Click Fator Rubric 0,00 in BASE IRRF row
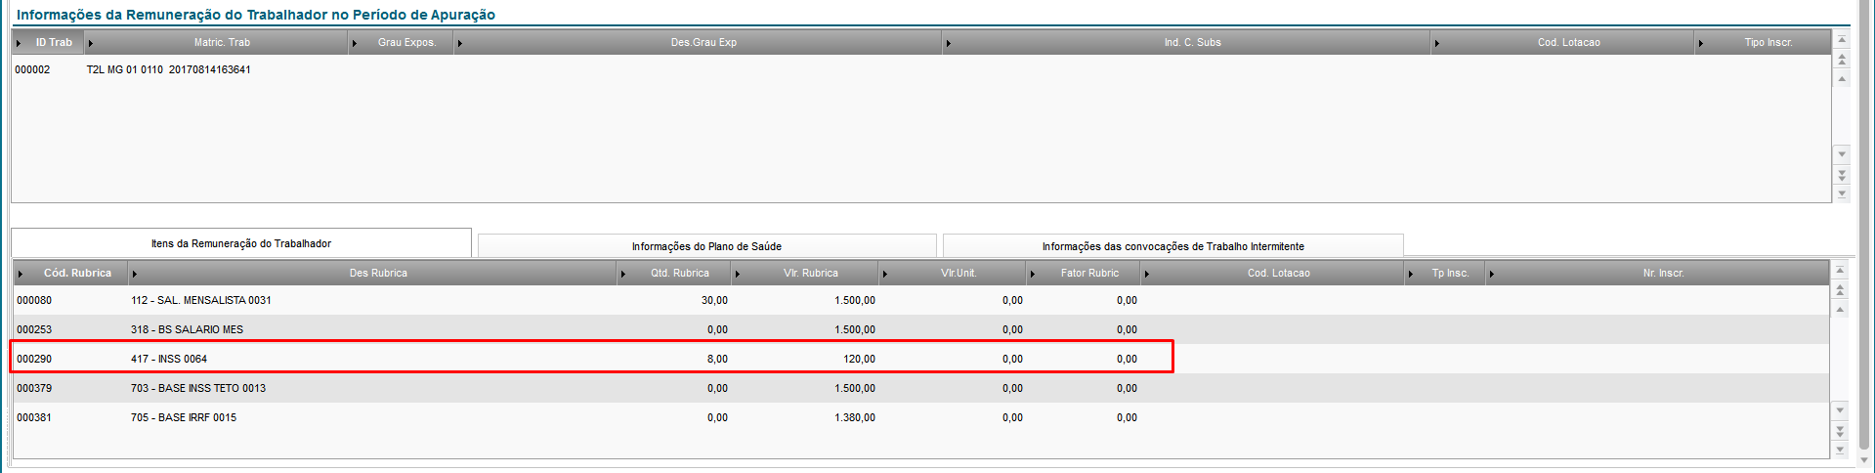This screenshot has height=473, width=1875. (x=1127, y=417)
